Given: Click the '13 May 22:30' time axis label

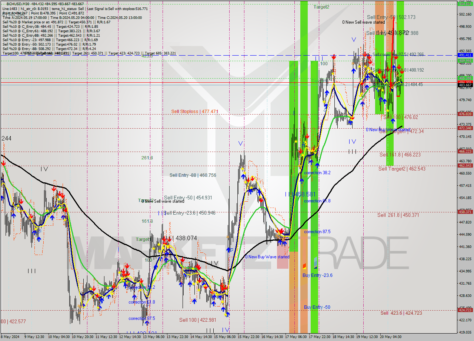Looking at the screenshot, I should point(178,337).
